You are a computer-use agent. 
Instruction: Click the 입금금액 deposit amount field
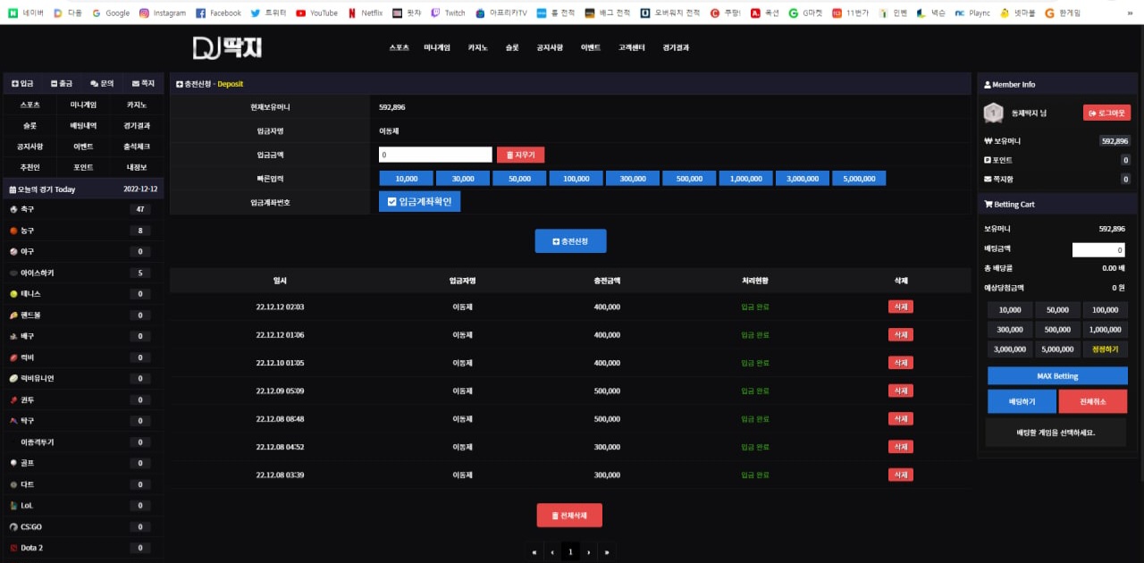click(x=435, y=155)
